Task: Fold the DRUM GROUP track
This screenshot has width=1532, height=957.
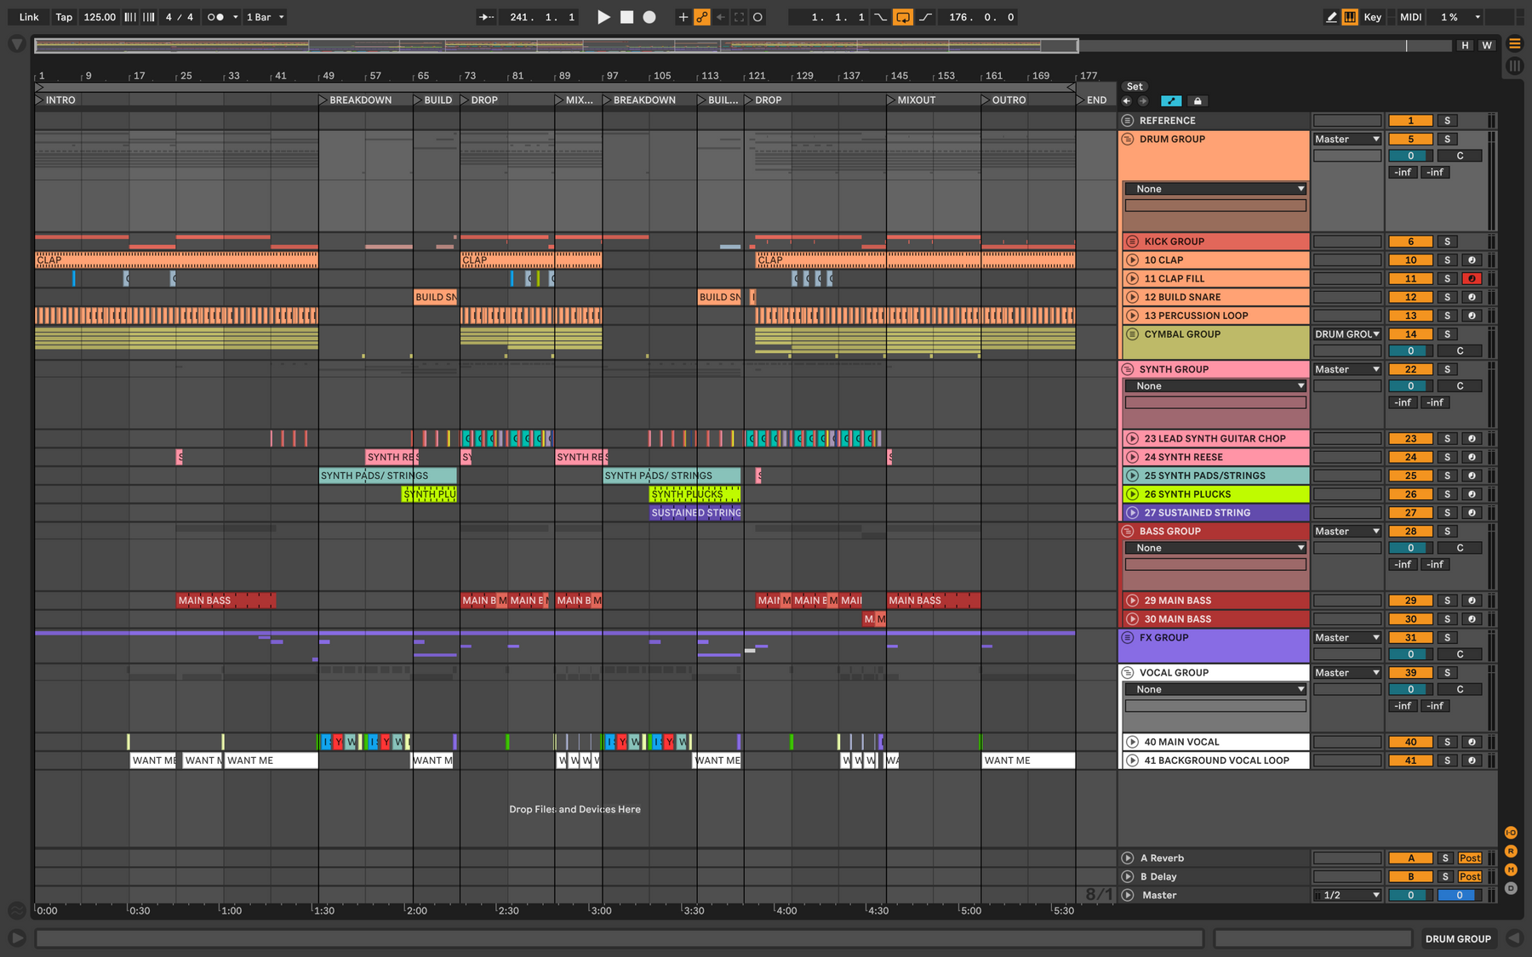Action: [1128, 140]
